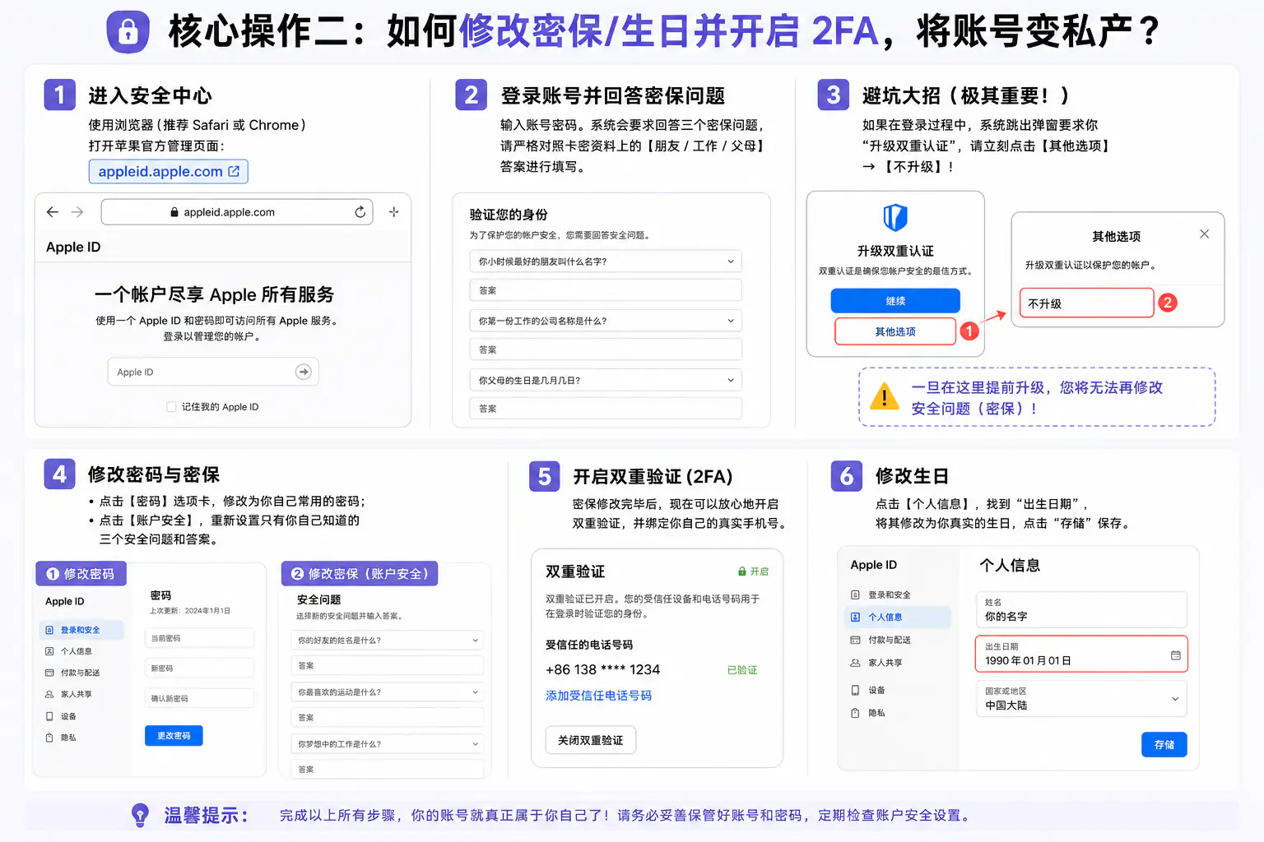Expand the 你小时候最好的朋友叫什么名字? dropdown
1264x842 pixels.
click(x=606, y=261)
